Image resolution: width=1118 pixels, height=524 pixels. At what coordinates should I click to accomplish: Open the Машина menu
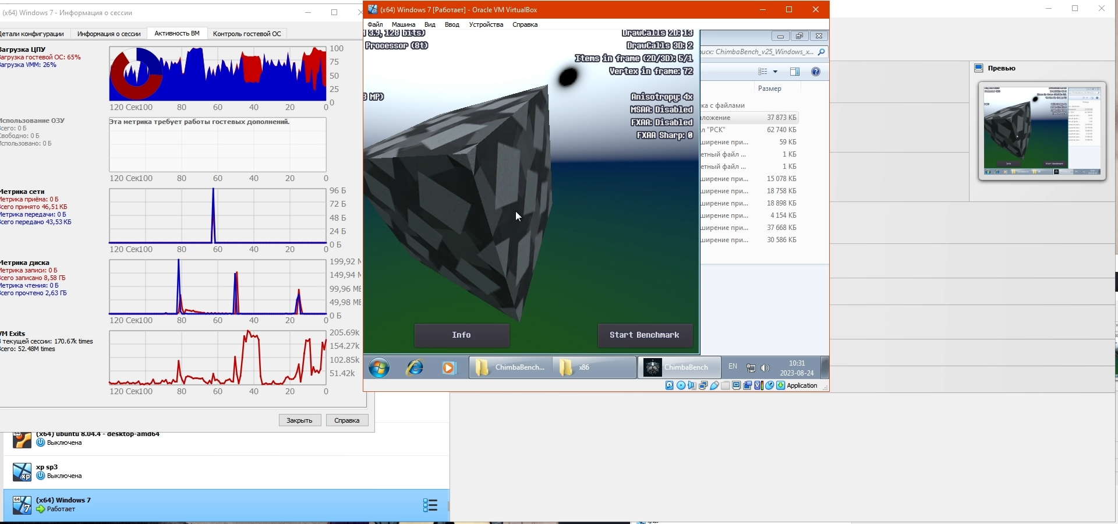404,24
